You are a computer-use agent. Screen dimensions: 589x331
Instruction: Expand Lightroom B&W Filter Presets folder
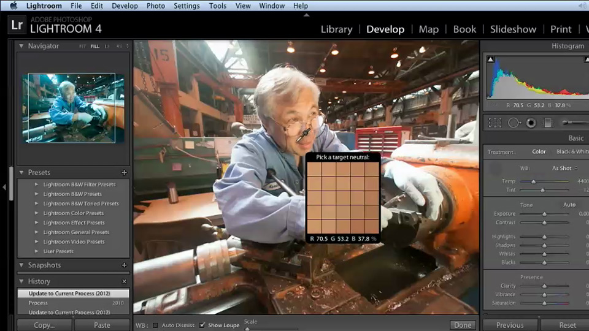point(36,185)
